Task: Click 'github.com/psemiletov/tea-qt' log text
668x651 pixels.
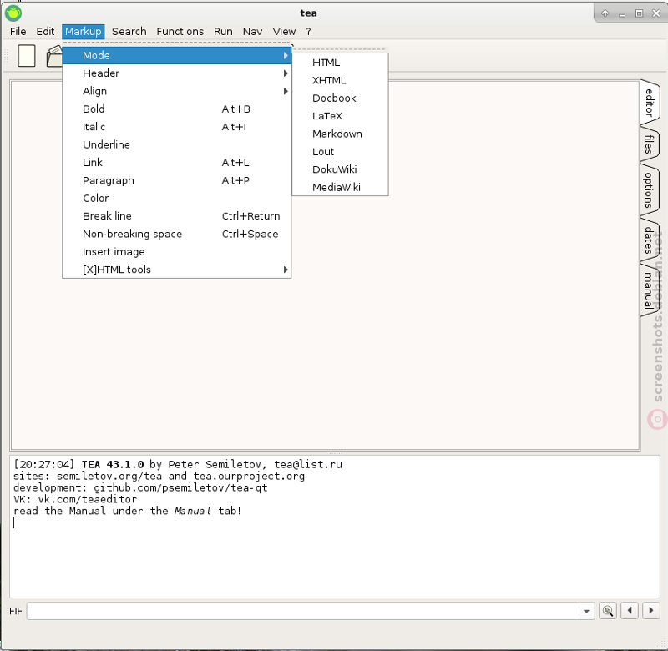Action: click(180, 487)
